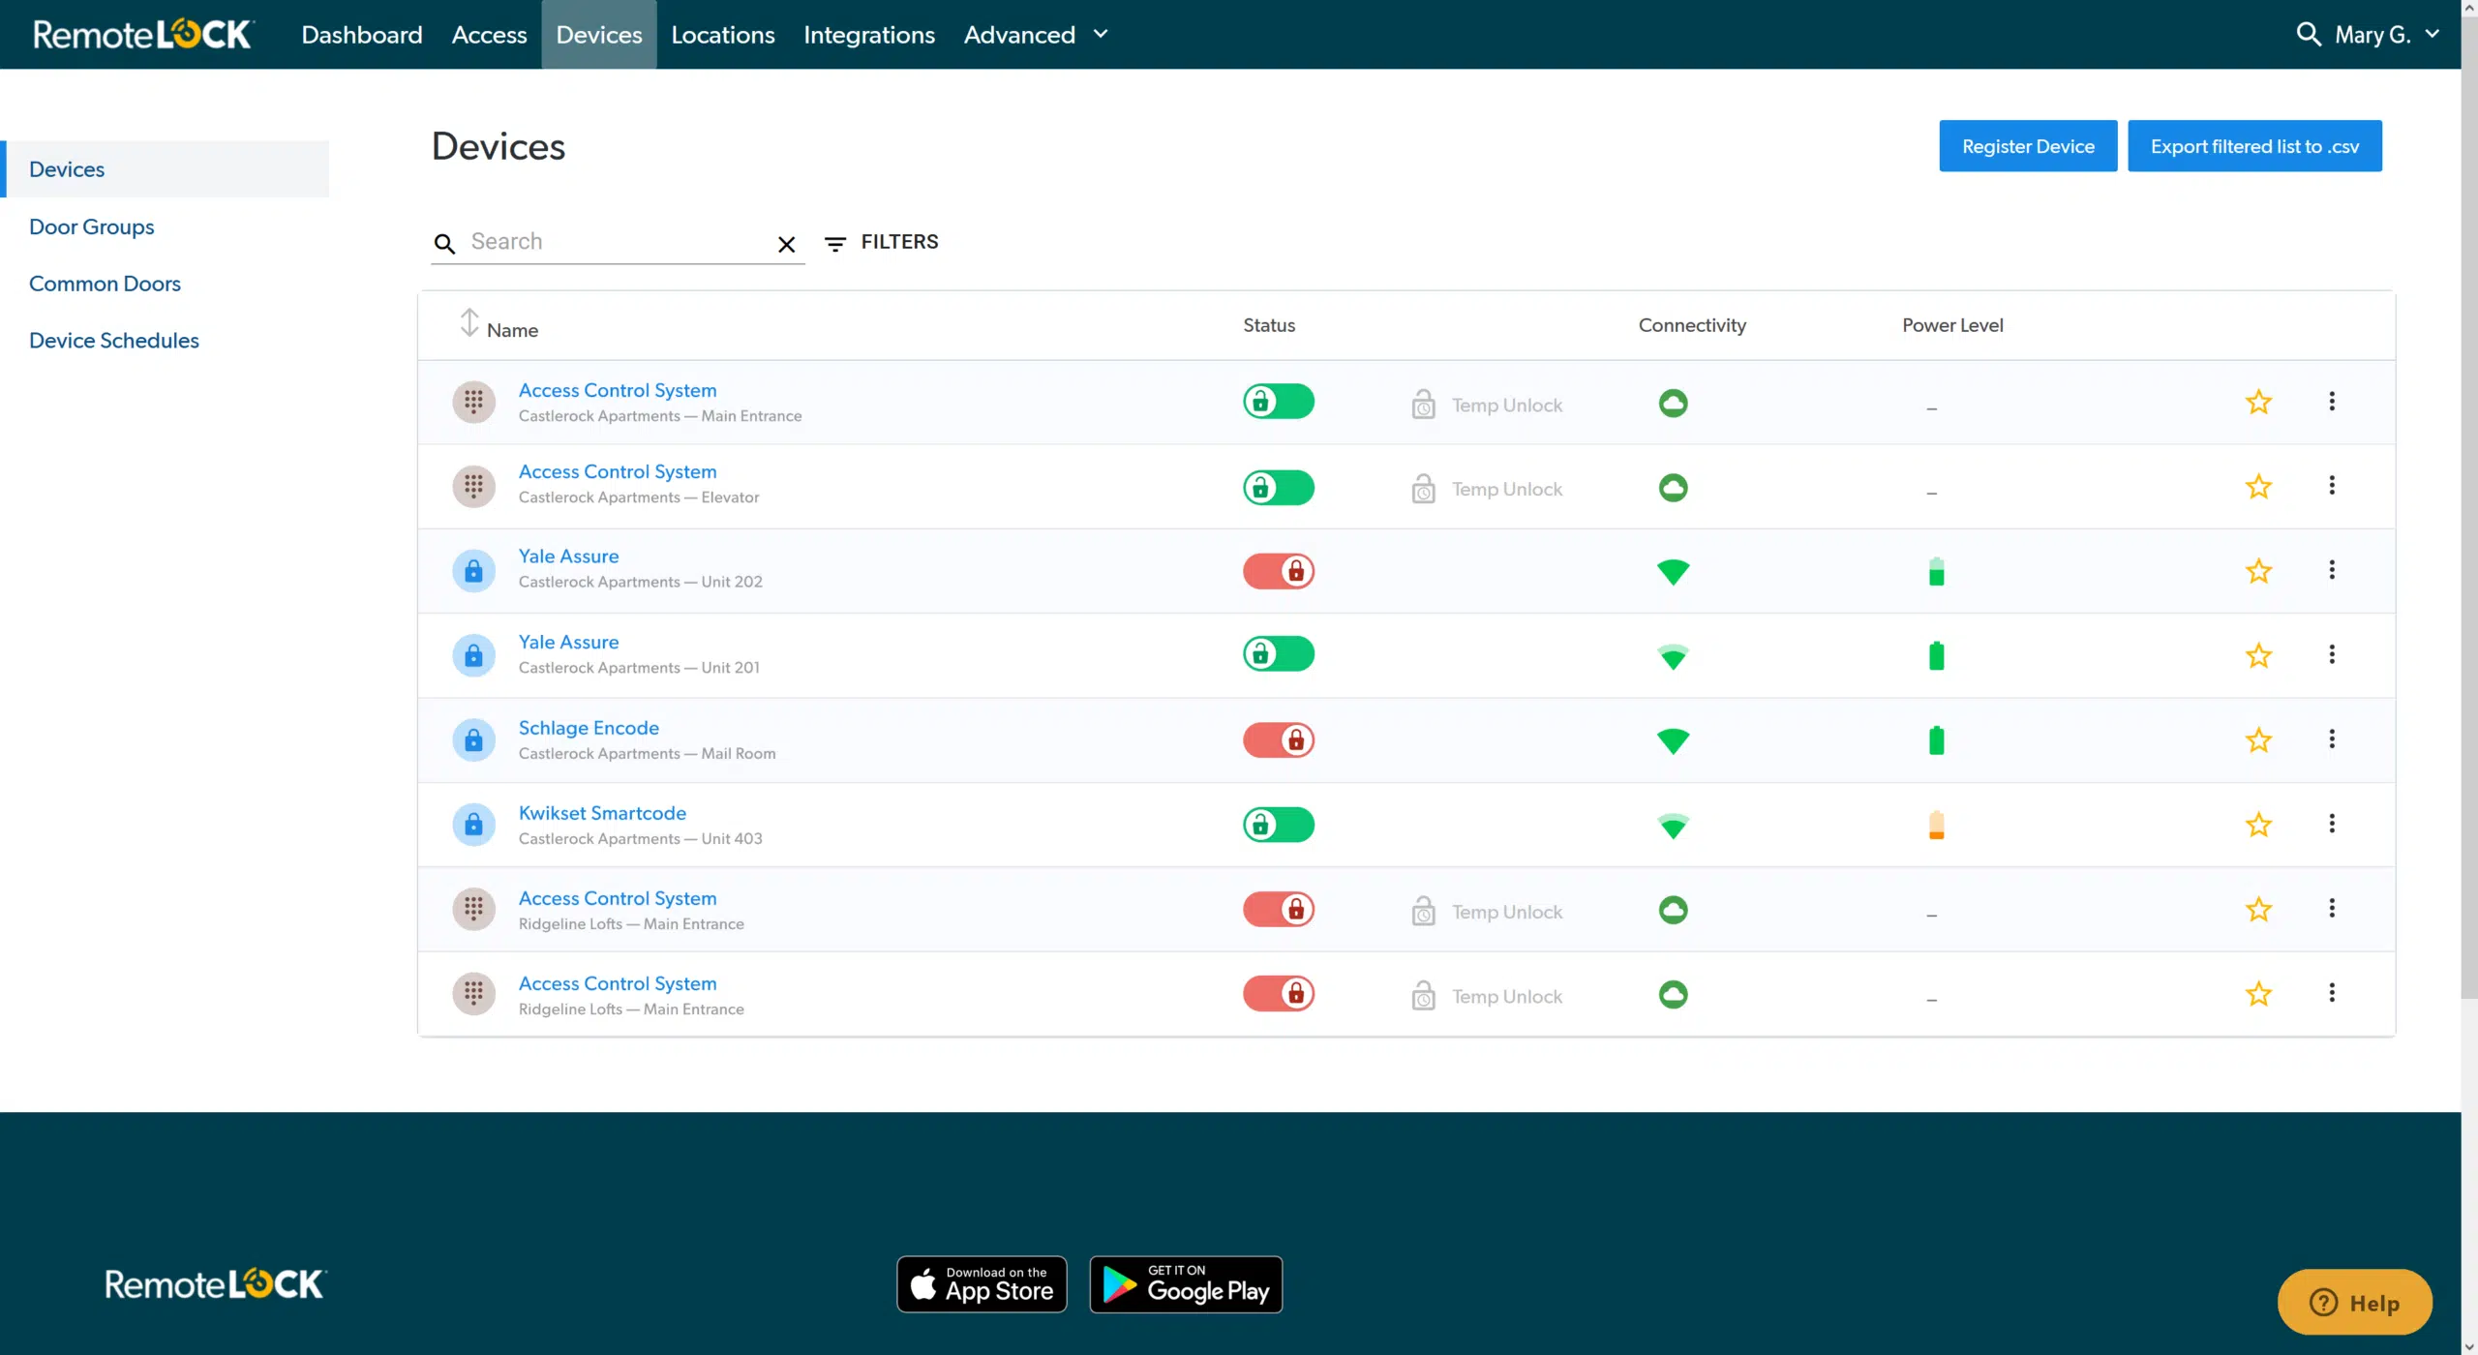Image resolution: width=2478 pixels, height=1355 pixels.
Task: Star the Kwikset Smartcode Unit 403 device
Action: coord(2258,825)
